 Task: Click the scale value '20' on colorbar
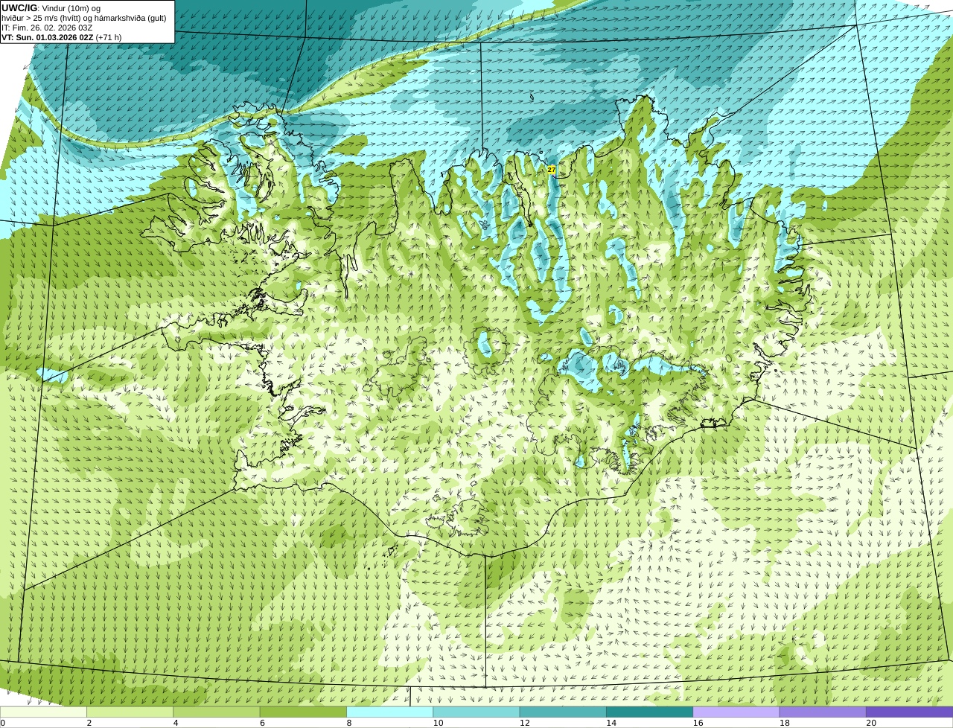click(871, 723)
